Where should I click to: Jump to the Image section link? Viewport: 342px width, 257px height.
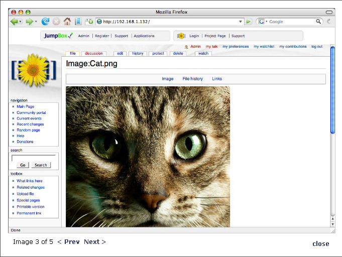[168, 79]
